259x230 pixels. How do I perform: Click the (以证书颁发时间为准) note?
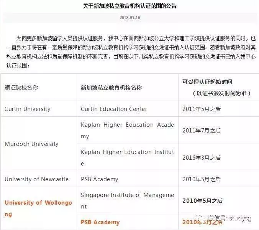pos(222,93)
